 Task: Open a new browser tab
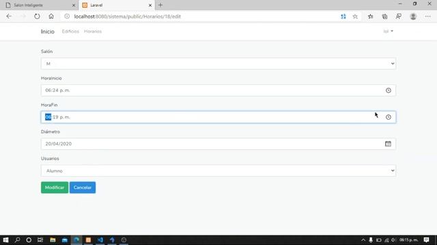160,5
